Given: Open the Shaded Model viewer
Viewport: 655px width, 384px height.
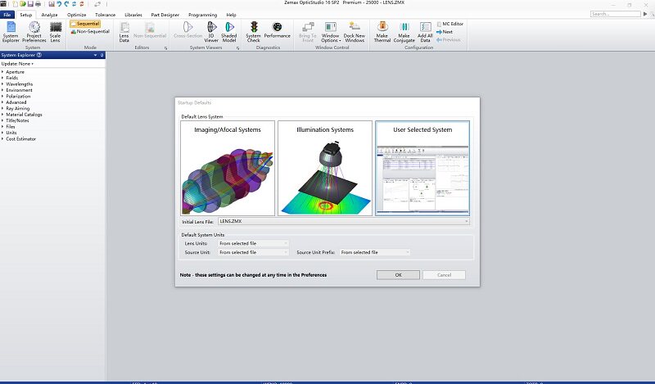Looking at the screenshot, I should (229, 32).
